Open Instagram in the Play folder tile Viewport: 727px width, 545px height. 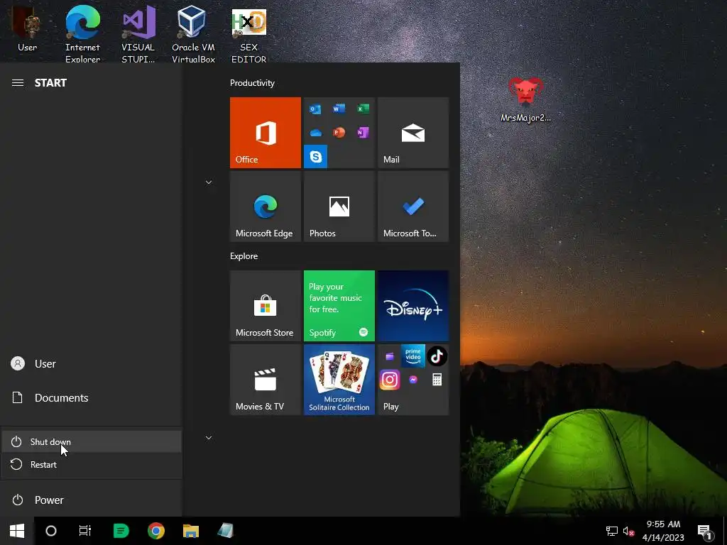point(390,380)
